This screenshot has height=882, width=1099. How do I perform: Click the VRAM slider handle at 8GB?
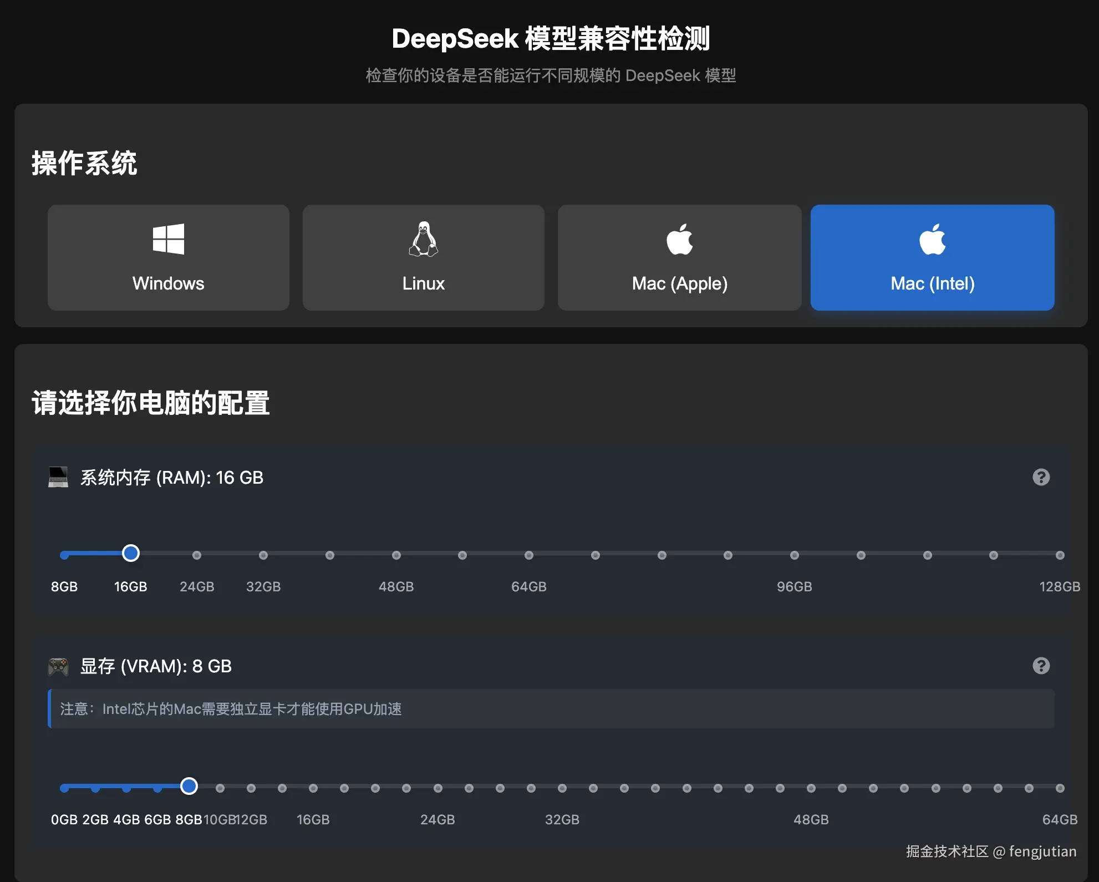tap(189, 786)
